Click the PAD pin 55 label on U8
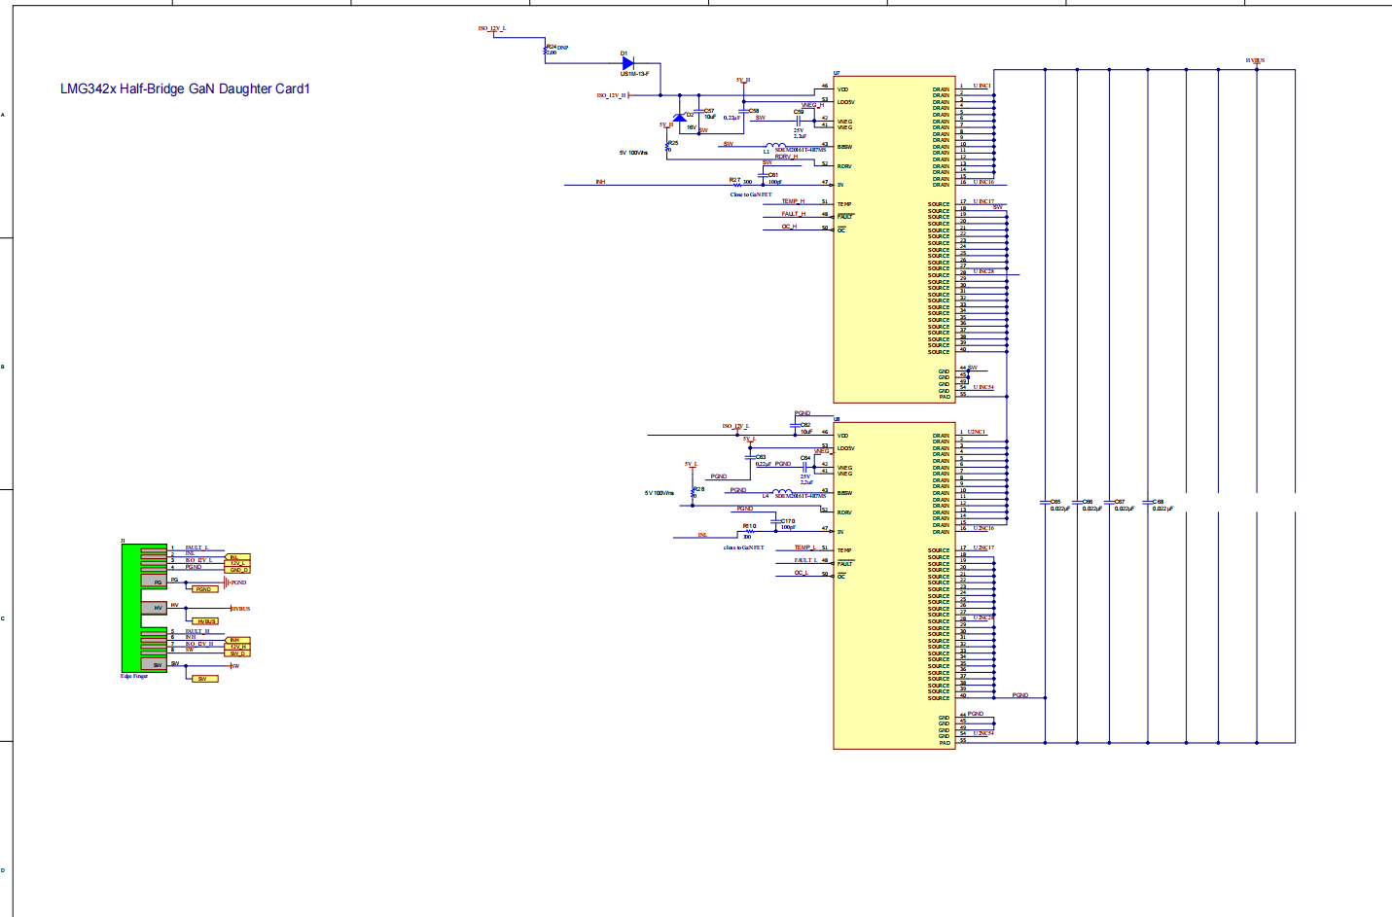 click(x=945, y=743)
